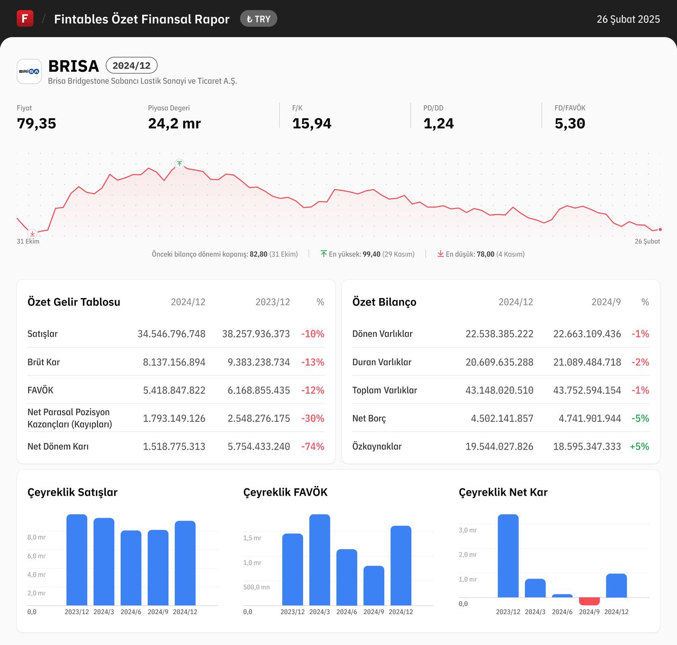Click the green -5% change for Net Borç
The image size is (677, 645).
[x=640, y=418]
